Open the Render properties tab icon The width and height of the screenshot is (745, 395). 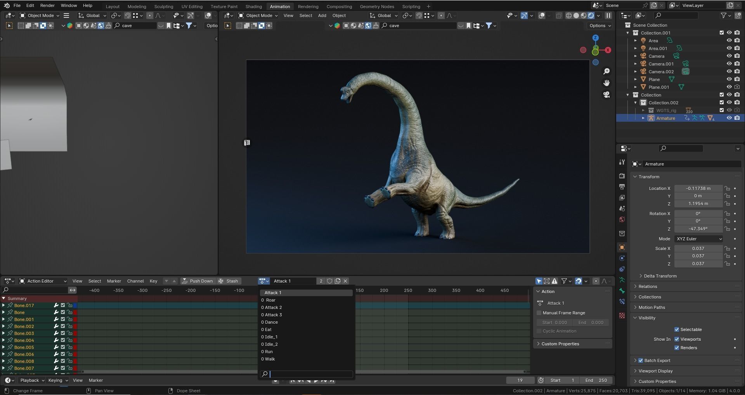622,176
